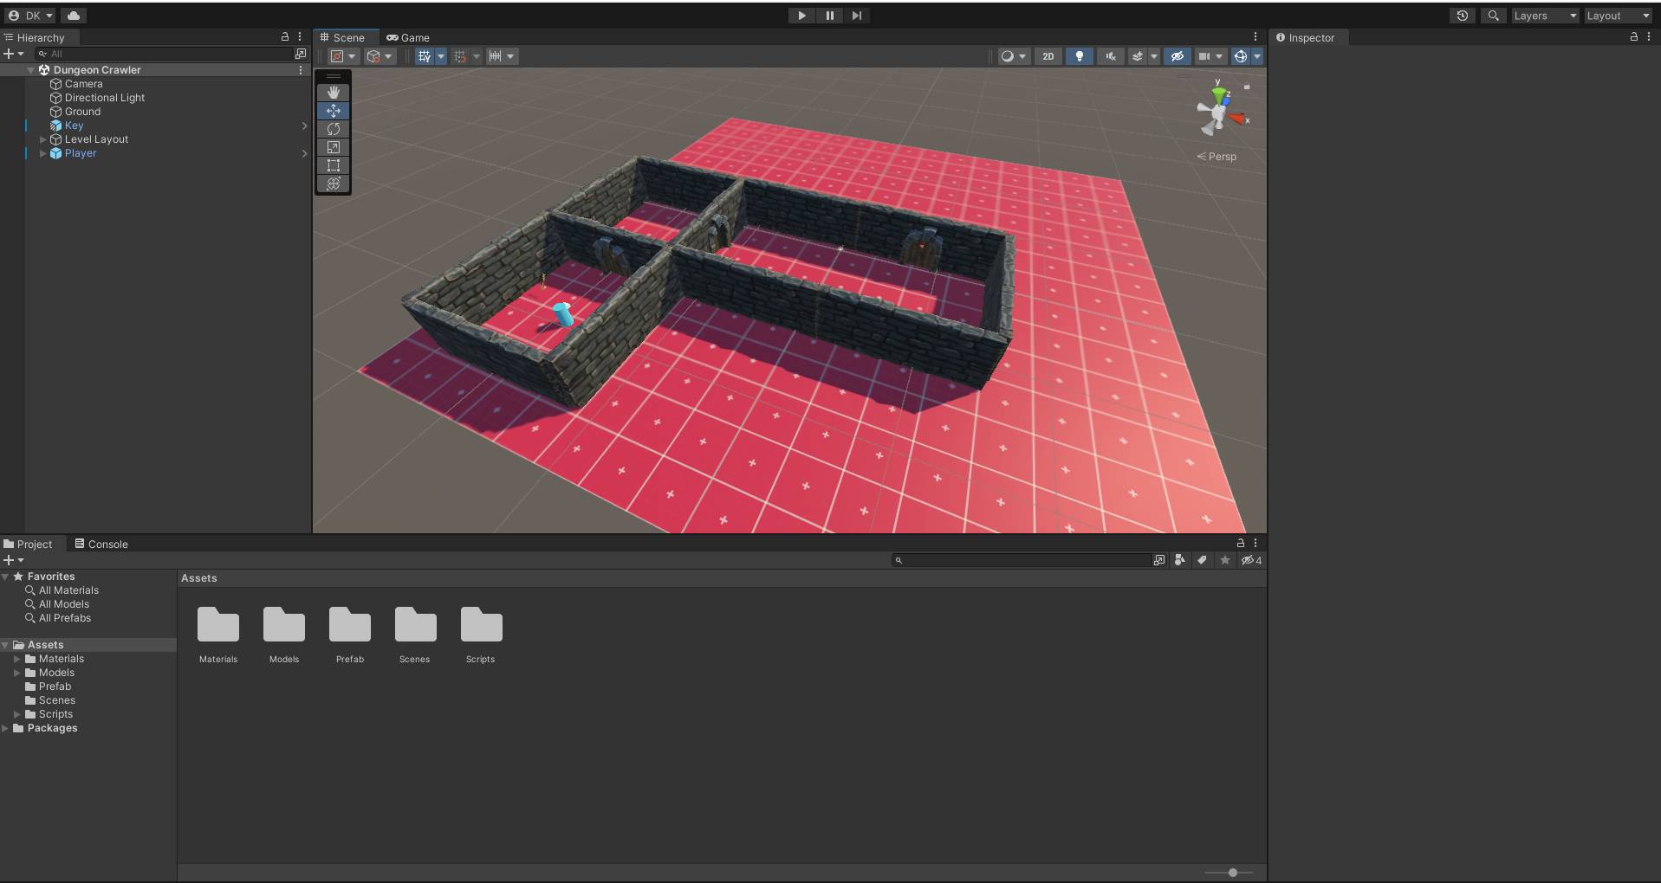
Task: Toggle scene lighting on or off
Action: [1079, 56]
